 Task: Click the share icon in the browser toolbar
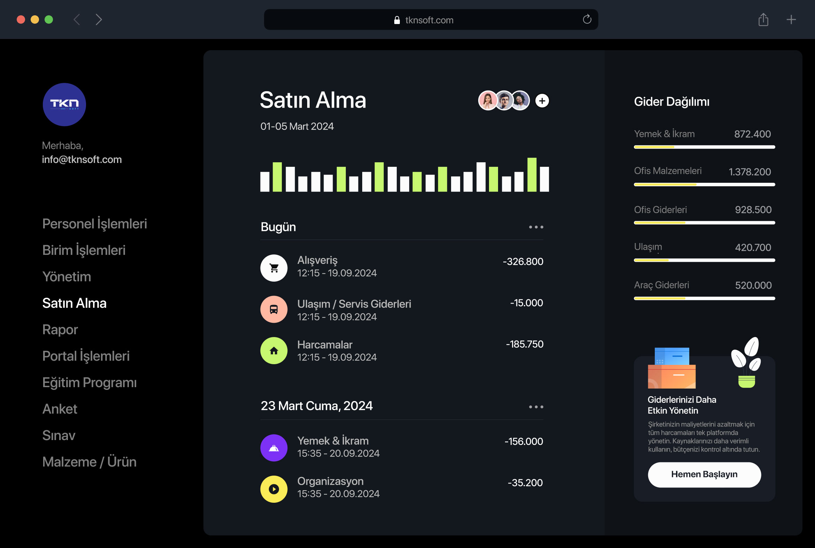point(764,19)
